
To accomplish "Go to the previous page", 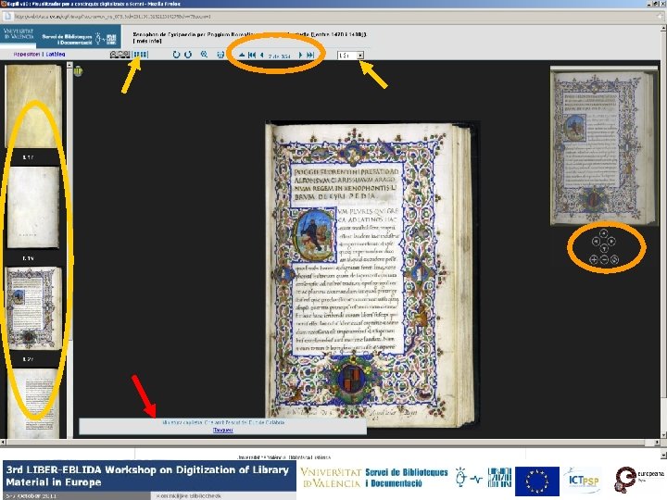I will click(x=261, y=55).
